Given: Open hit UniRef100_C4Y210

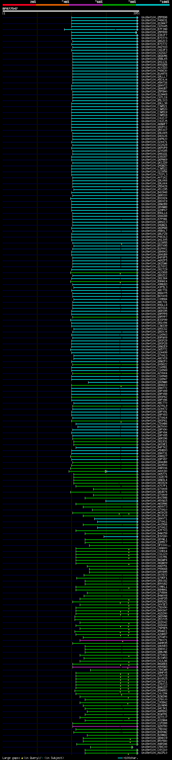Looking at the screenshot, I should (x=154, y=750).
